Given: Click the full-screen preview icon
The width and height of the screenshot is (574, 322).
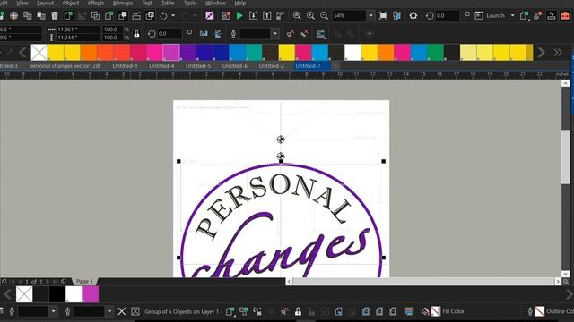Looking at the screenshot, I should 383,15.
